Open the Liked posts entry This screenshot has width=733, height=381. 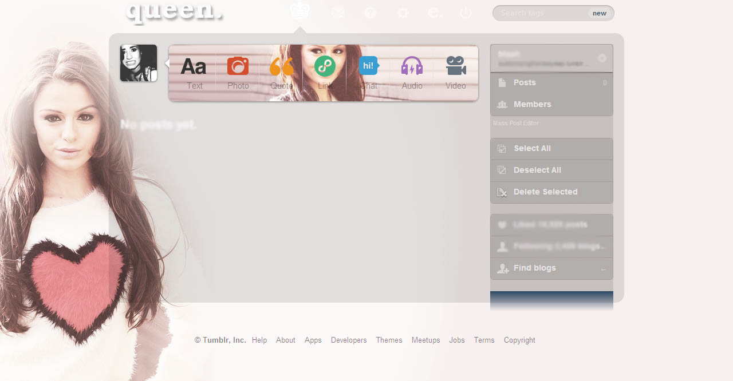(x=551, y=225)
